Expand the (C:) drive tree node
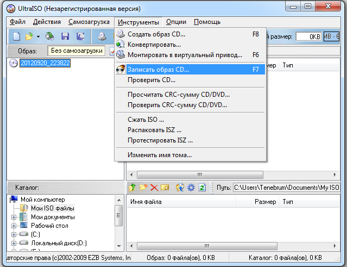347x267 pixels. pos(14,234)
